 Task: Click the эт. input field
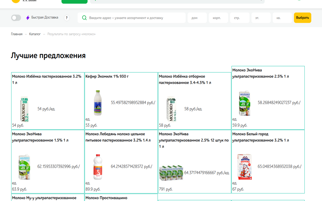(261, 18)
